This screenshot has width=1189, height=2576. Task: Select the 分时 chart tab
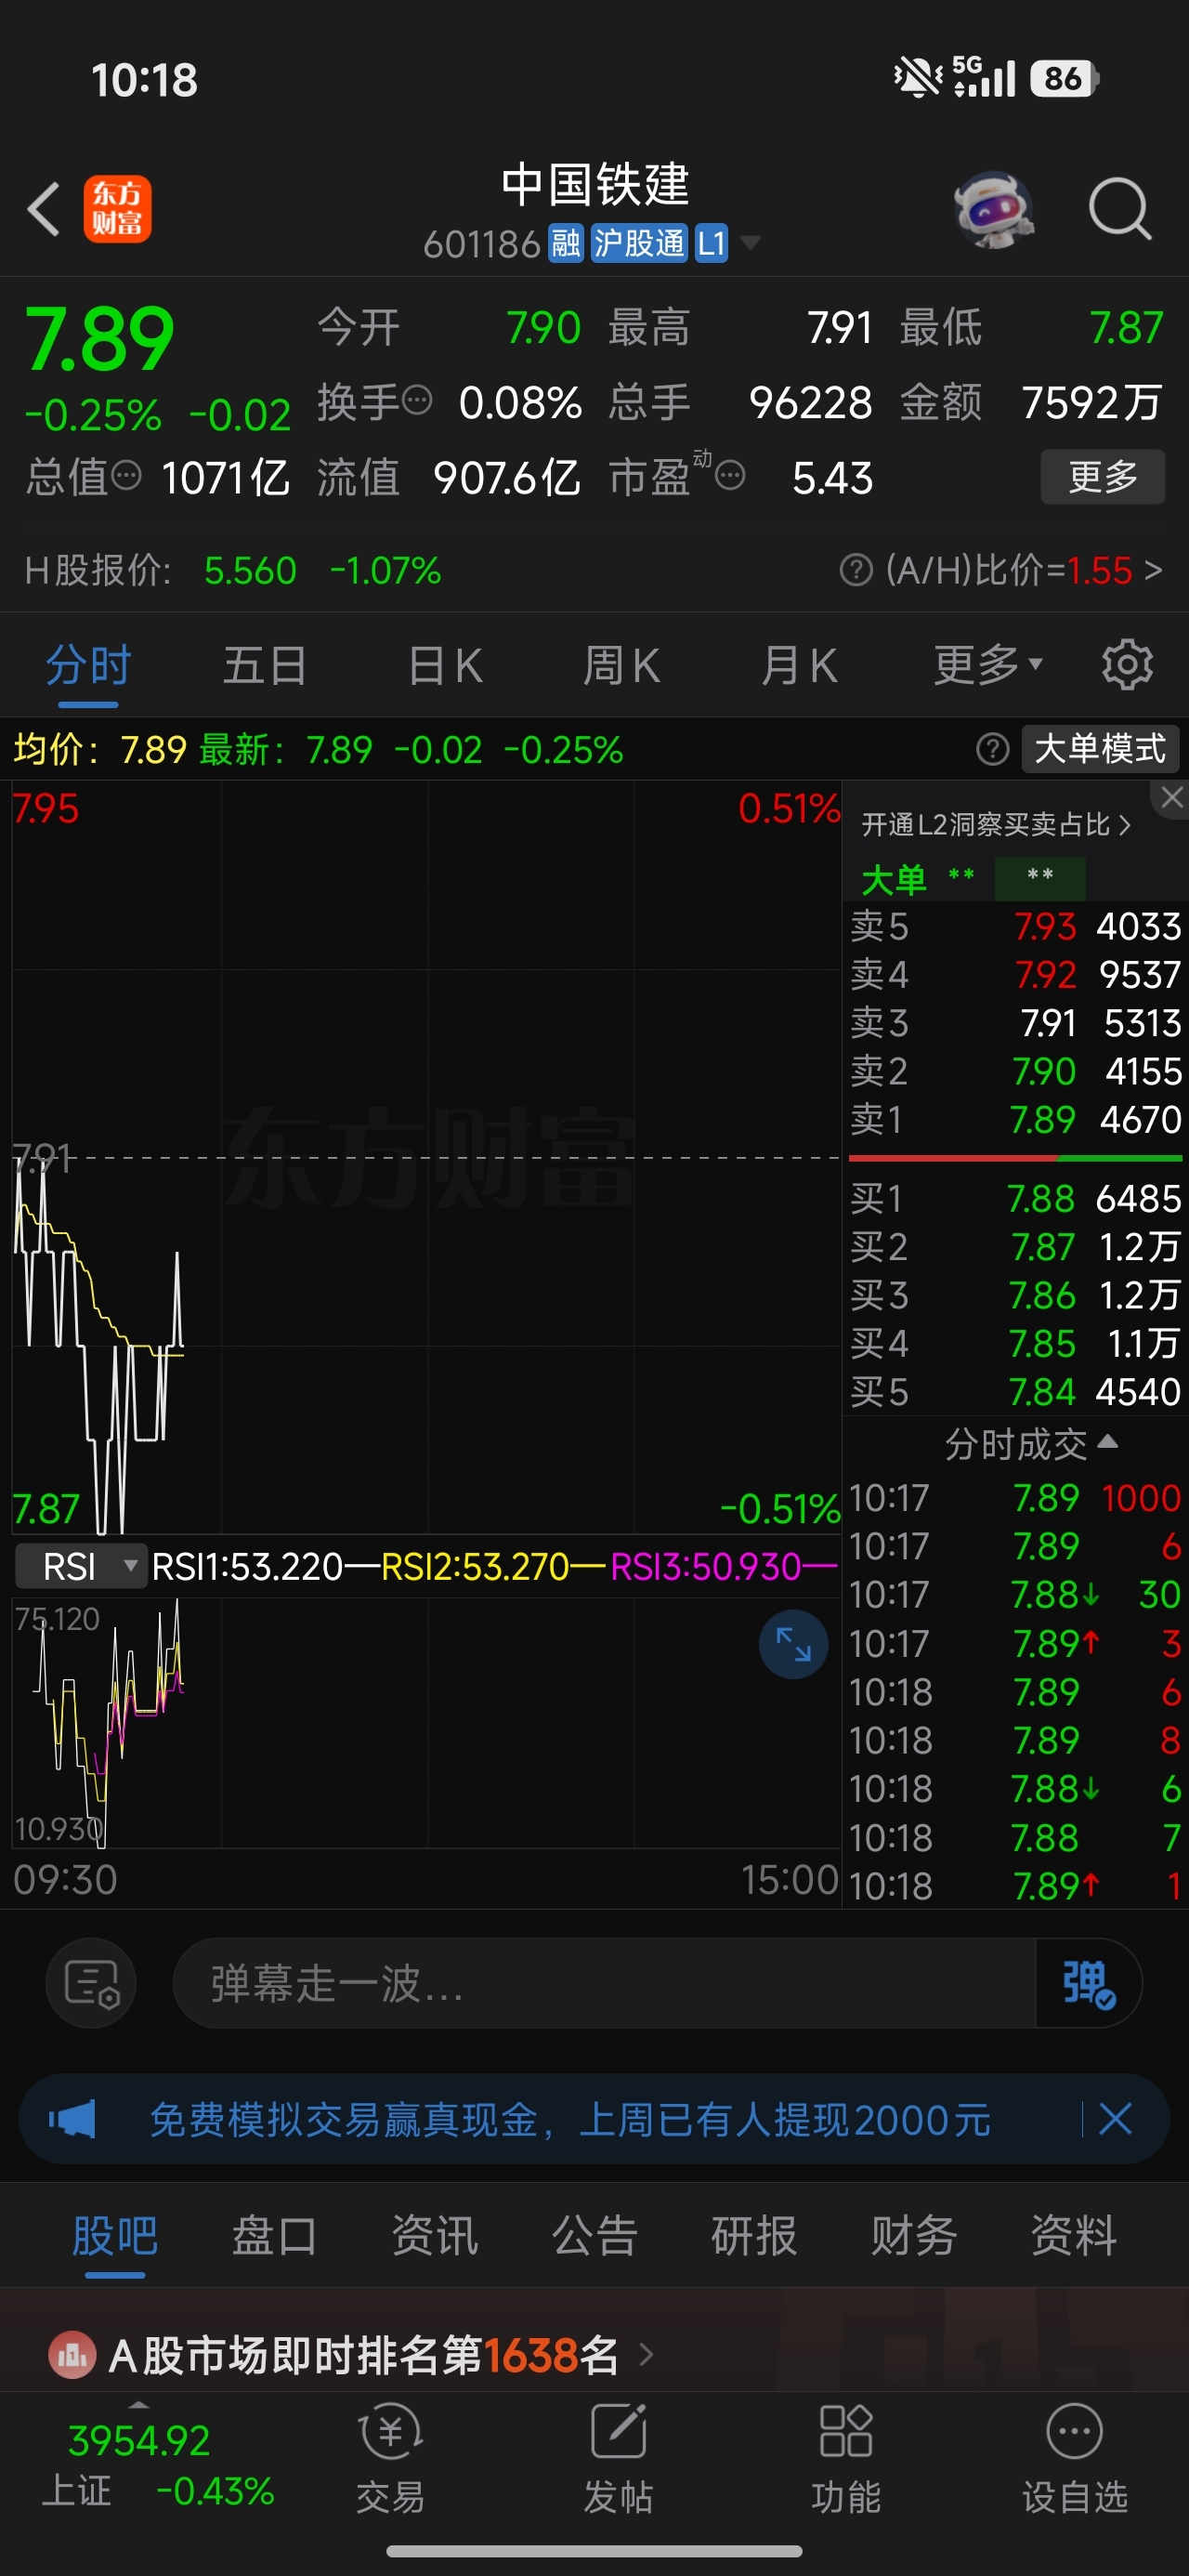(88, 664)
